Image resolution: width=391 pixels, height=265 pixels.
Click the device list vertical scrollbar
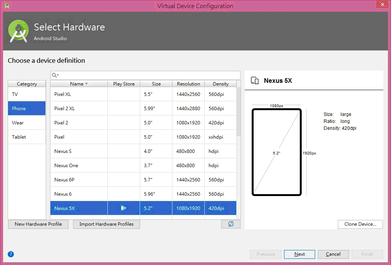(238, 111)
